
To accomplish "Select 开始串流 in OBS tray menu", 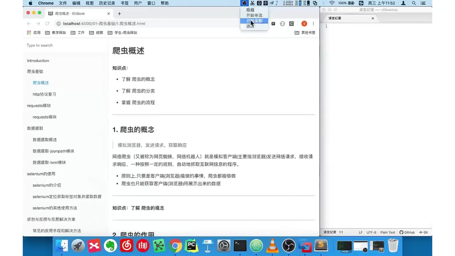I will (x=254, y=15).
